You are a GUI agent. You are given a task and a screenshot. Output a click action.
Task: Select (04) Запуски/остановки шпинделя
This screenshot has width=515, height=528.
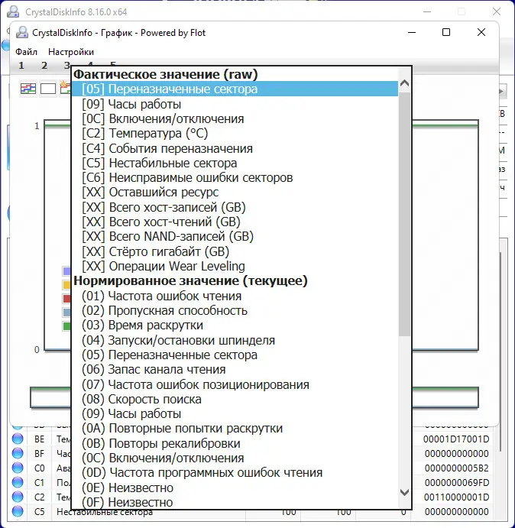pos(235,340)
